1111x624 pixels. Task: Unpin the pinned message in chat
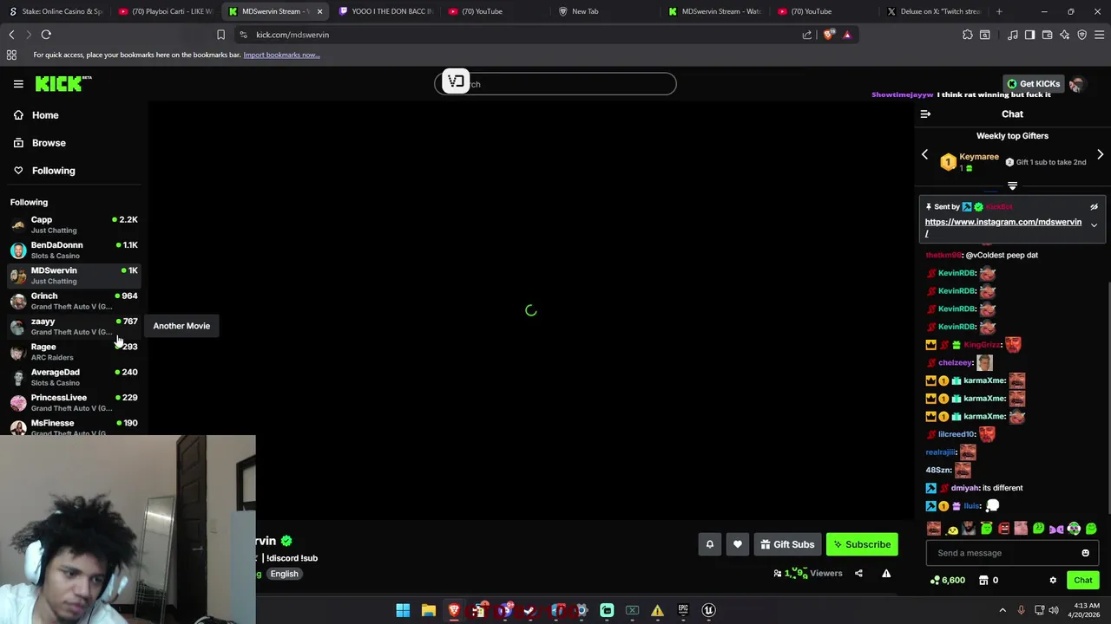(1094, 207)
